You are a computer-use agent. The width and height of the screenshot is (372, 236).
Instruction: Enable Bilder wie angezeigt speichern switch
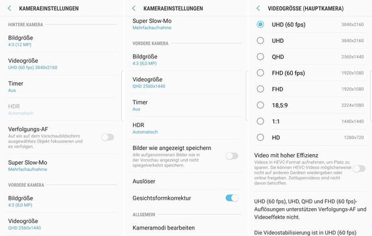click(x=232, y=156)
